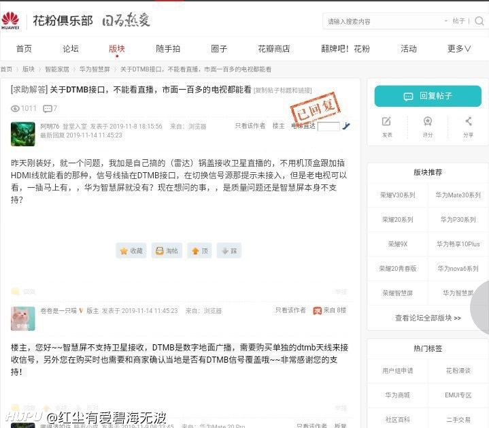Screen dimensions: 489x428
Task: Open 卷卷是一只喵 username link
Action: [58, 311]
